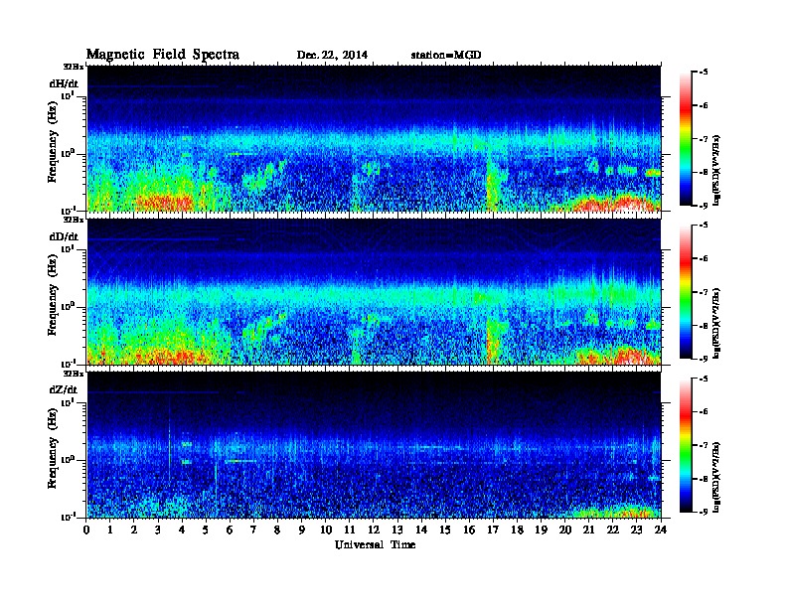Click the 10⁻¹ frequency tick of dZ/dt panel
787x608 pixels.
point(69,518)
